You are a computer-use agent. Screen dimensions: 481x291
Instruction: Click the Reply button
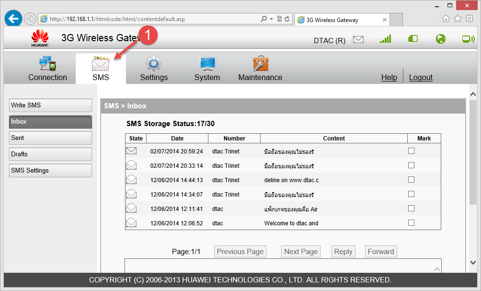pyautogui.click(x=344, y=252)
